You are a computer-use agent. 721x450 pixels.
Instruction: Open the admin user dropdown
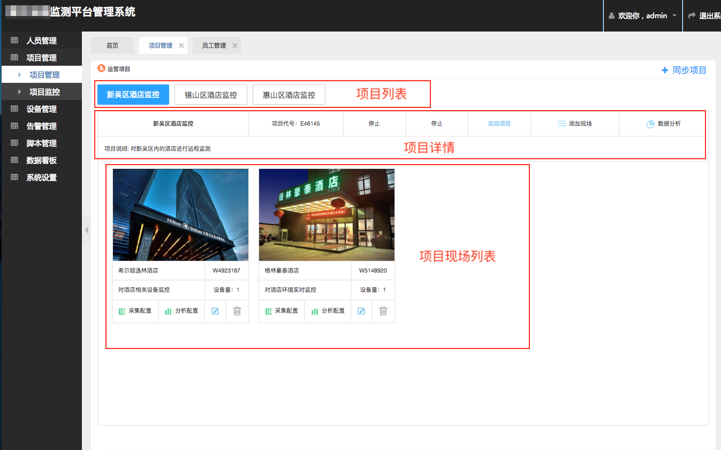[x=643, y=16]
